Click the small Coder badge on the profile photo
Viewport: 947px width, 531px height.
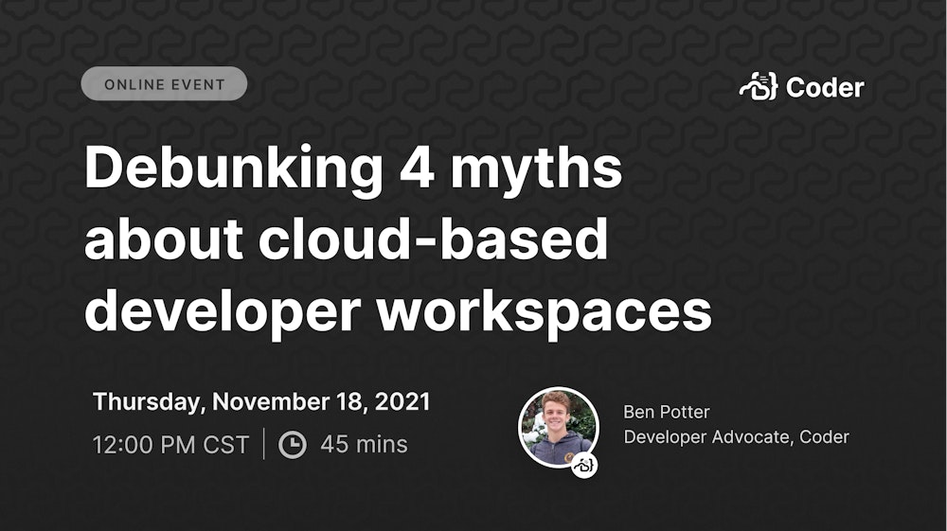tap(584, 466)
